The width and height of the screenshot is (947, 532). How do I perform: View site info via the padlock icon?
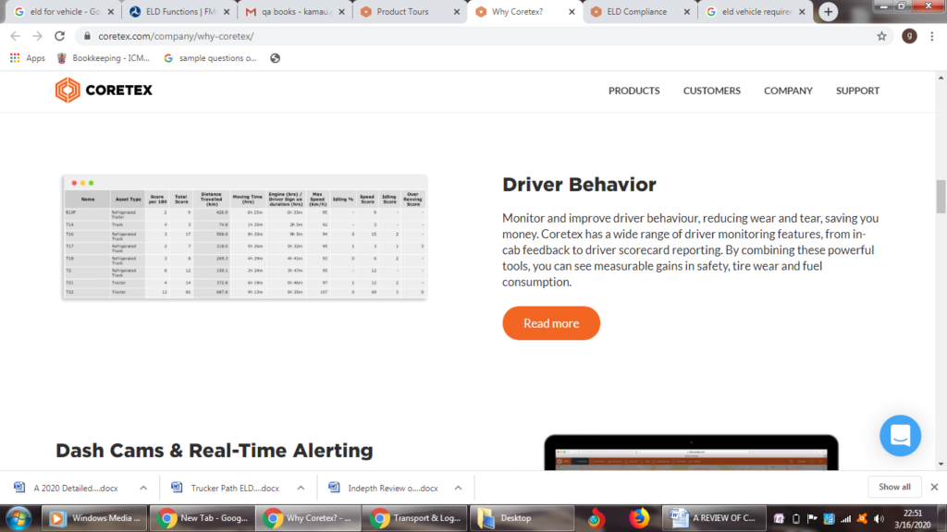87,36
